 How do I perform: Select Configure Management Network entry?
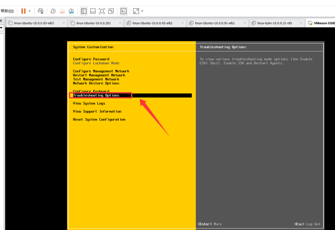point(101,71)
